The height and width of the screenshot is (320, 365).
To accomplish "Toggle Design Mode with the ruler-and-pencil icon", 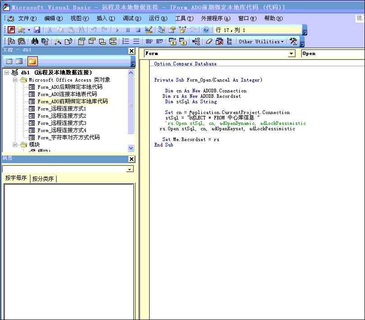I will tap(149, 30).
